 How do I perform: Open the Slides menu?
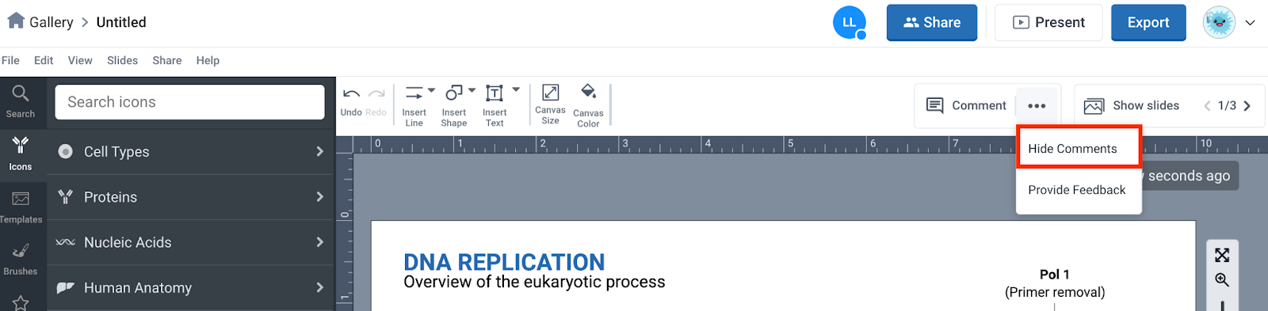[122, 60]
